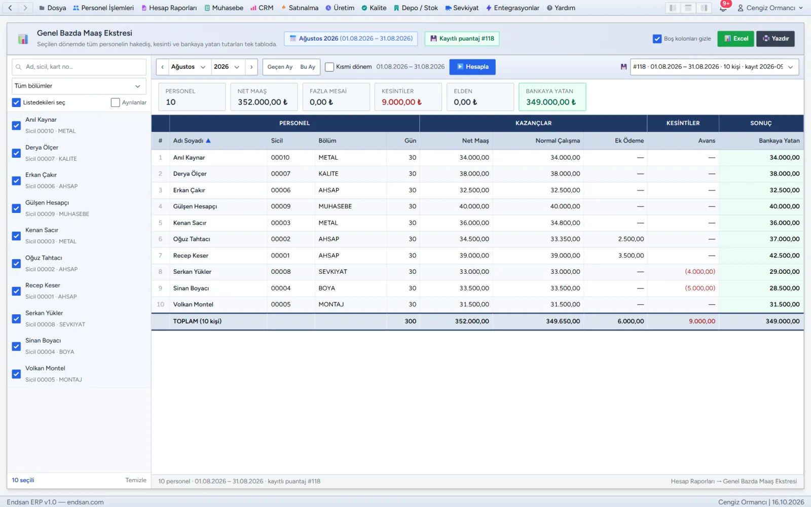
Task: Click the Temizle link under the personnel list
Action: pos(136,481)
